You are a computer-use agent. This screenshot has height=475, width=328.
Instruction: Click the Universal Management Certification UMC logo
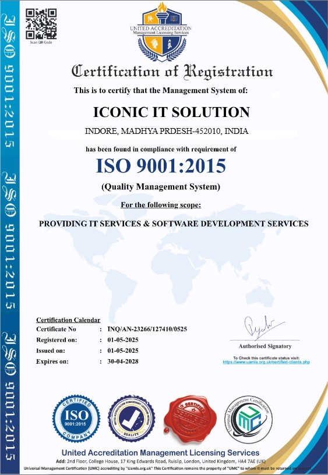click(x=249, y=419)
